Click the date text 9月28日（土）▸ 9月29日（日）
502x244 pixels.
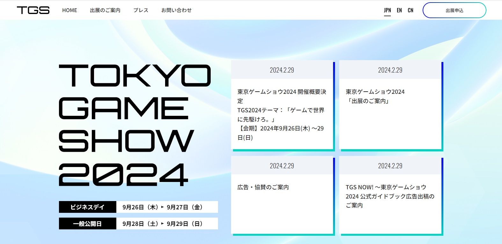coord(163,224)
